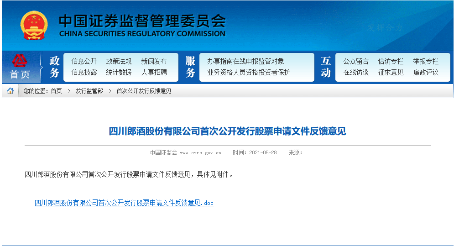Viewport: 454px width, 246px height.
Task: Select 人员资格 in the service menu
Action: point(245,72)
